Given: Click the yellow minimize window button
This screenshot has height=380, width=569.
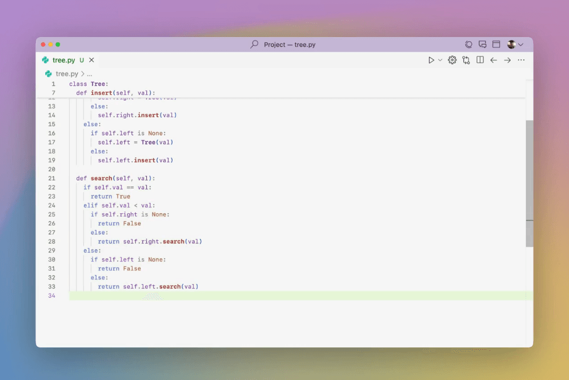Looking at the screenshot, I should (x=50, y=45).
